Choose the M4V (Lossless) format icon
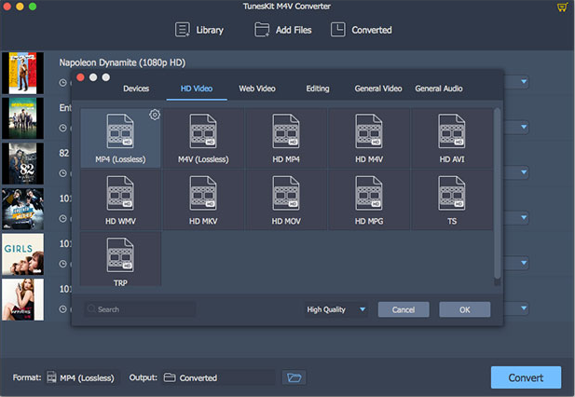Viewport: 575px width, 397px height. pos(203,133)
